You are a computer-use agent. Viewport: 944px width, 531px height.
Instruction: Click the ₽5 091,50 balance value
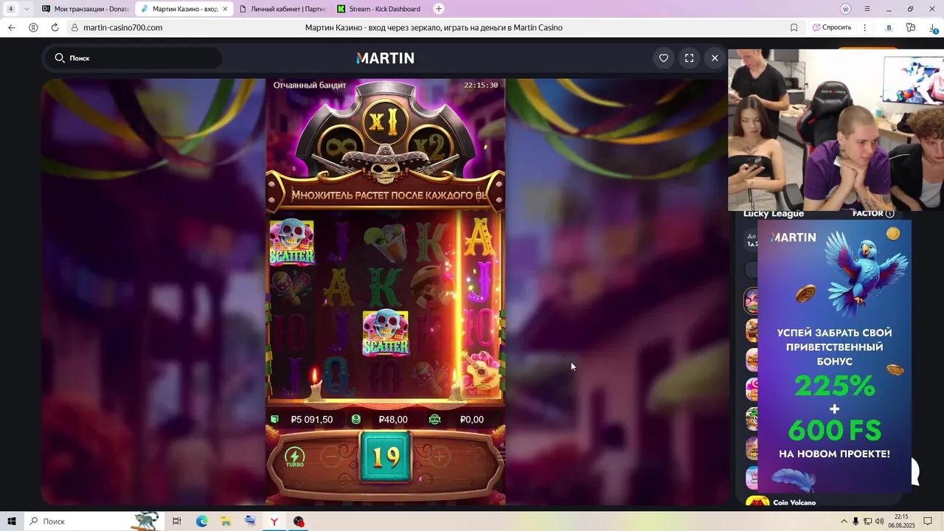[x=312, y=419]
